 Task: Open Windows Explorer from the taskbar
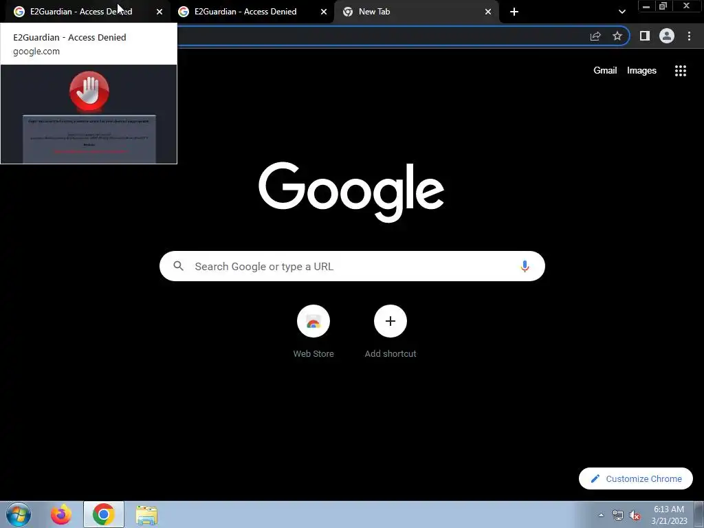click(x=146, y=515)
